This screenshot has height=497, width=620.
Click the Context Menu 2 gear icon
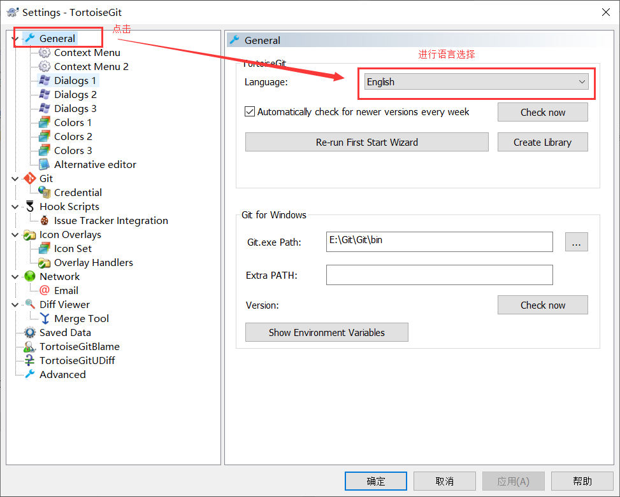point(45,66)
